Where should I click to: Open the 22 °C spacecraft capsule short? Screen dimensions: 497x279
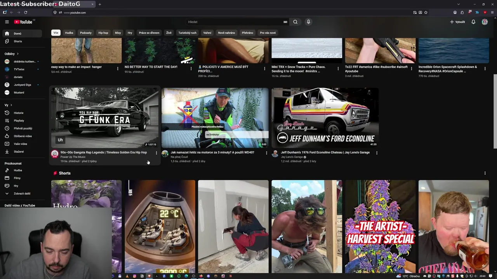click(x=160, y=227)
